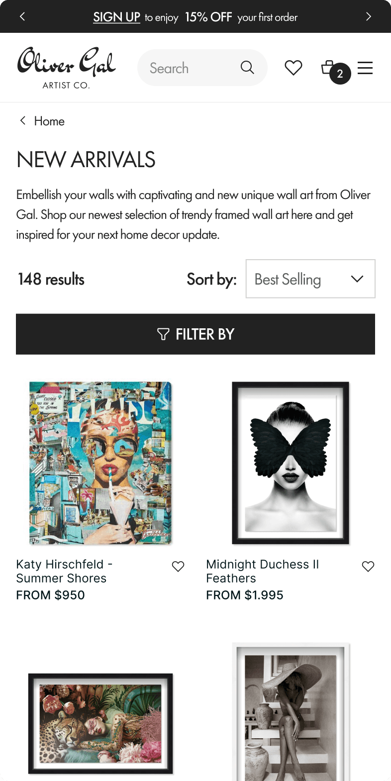Navigate to Home breadcrumb
391x781 pixels.
tap(49, 120)
